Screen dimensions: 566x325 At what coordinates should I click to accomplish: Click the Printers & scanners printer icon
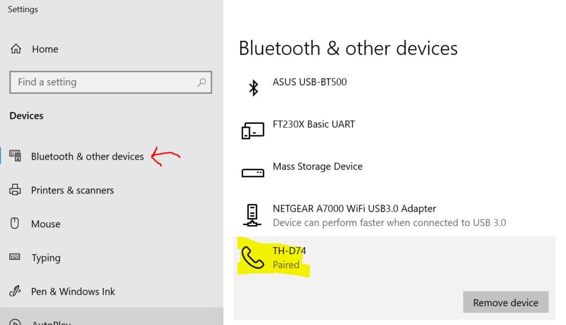[x=15, y=190]
